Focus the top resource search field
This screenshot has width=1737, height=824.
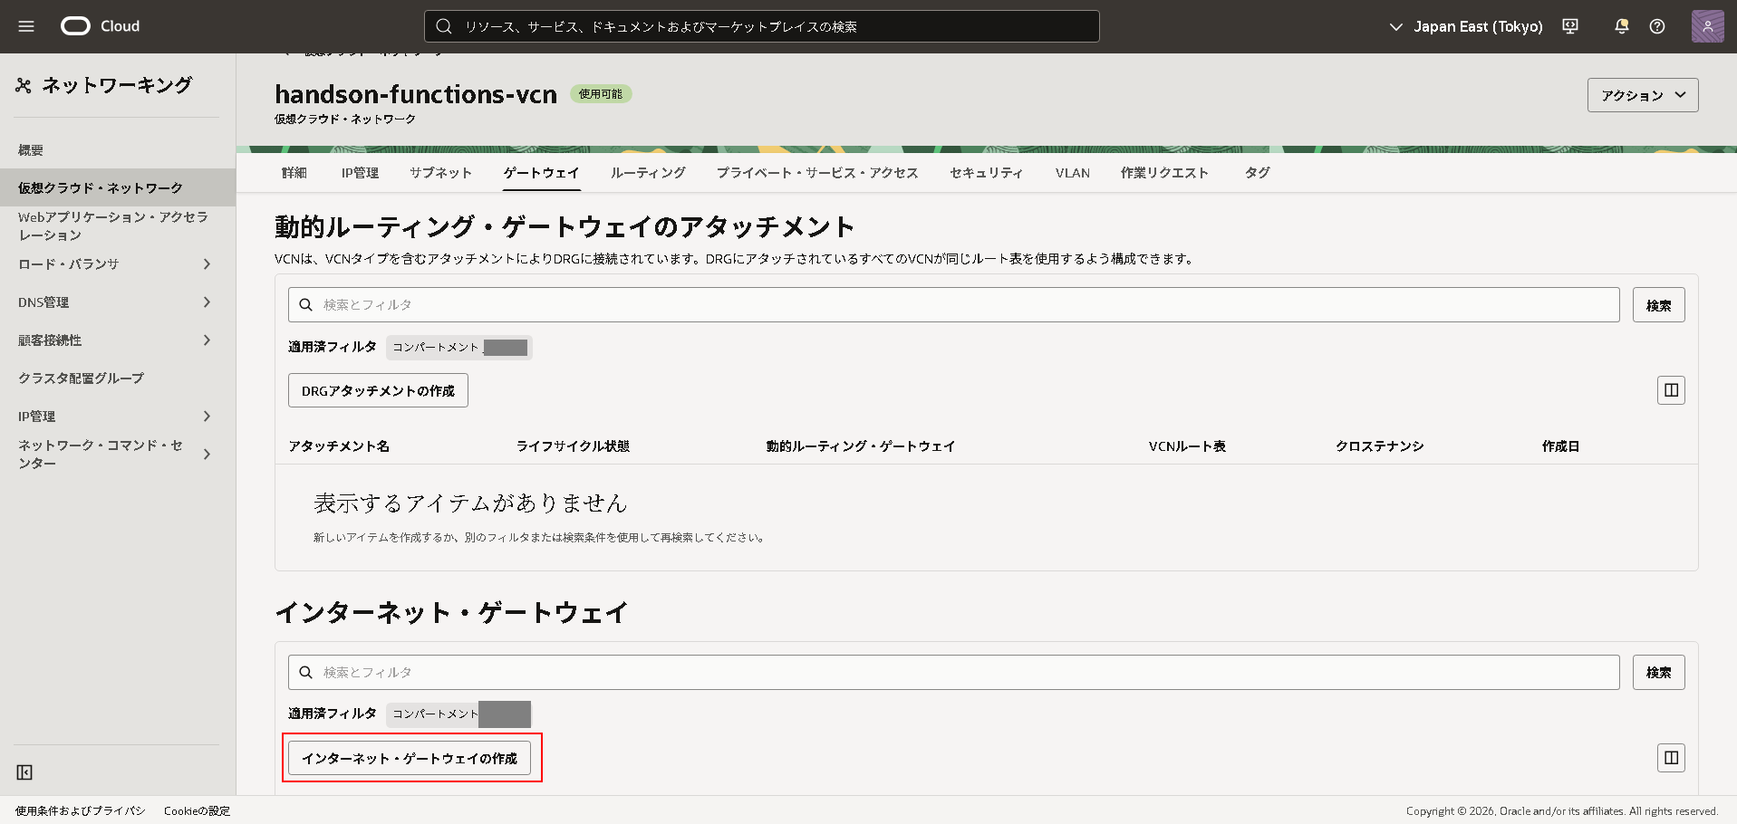point(762,26)
